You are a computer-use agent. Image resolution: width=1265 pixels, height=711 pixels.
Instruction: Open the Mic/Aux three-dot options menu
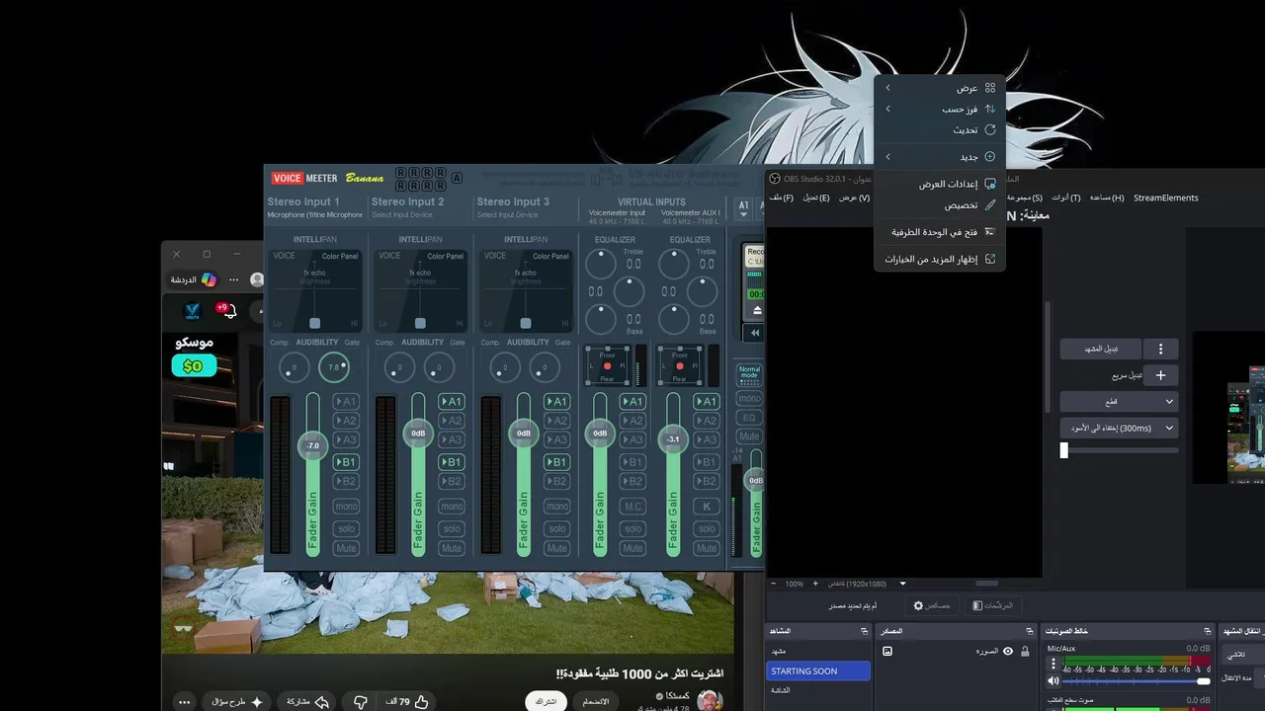click(x=1054, y=664)
